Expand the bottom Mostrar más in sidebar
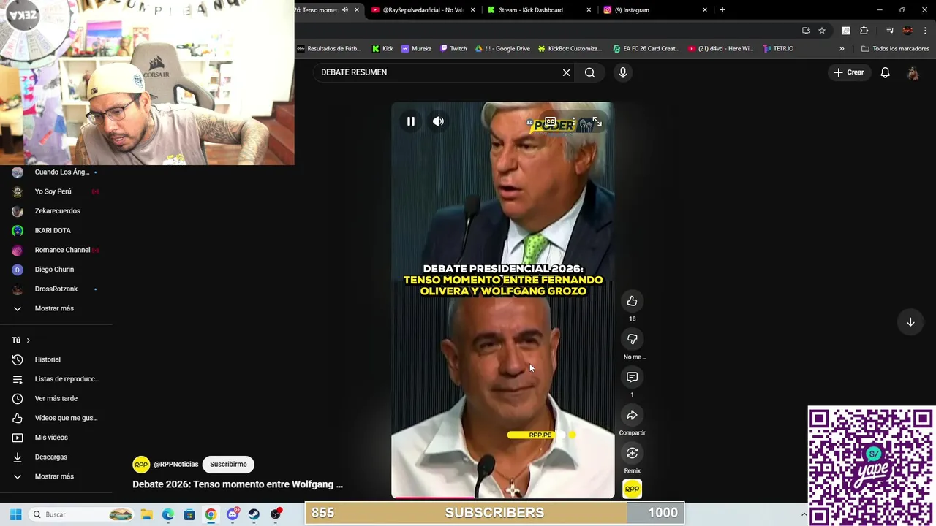 coord(56,476)
